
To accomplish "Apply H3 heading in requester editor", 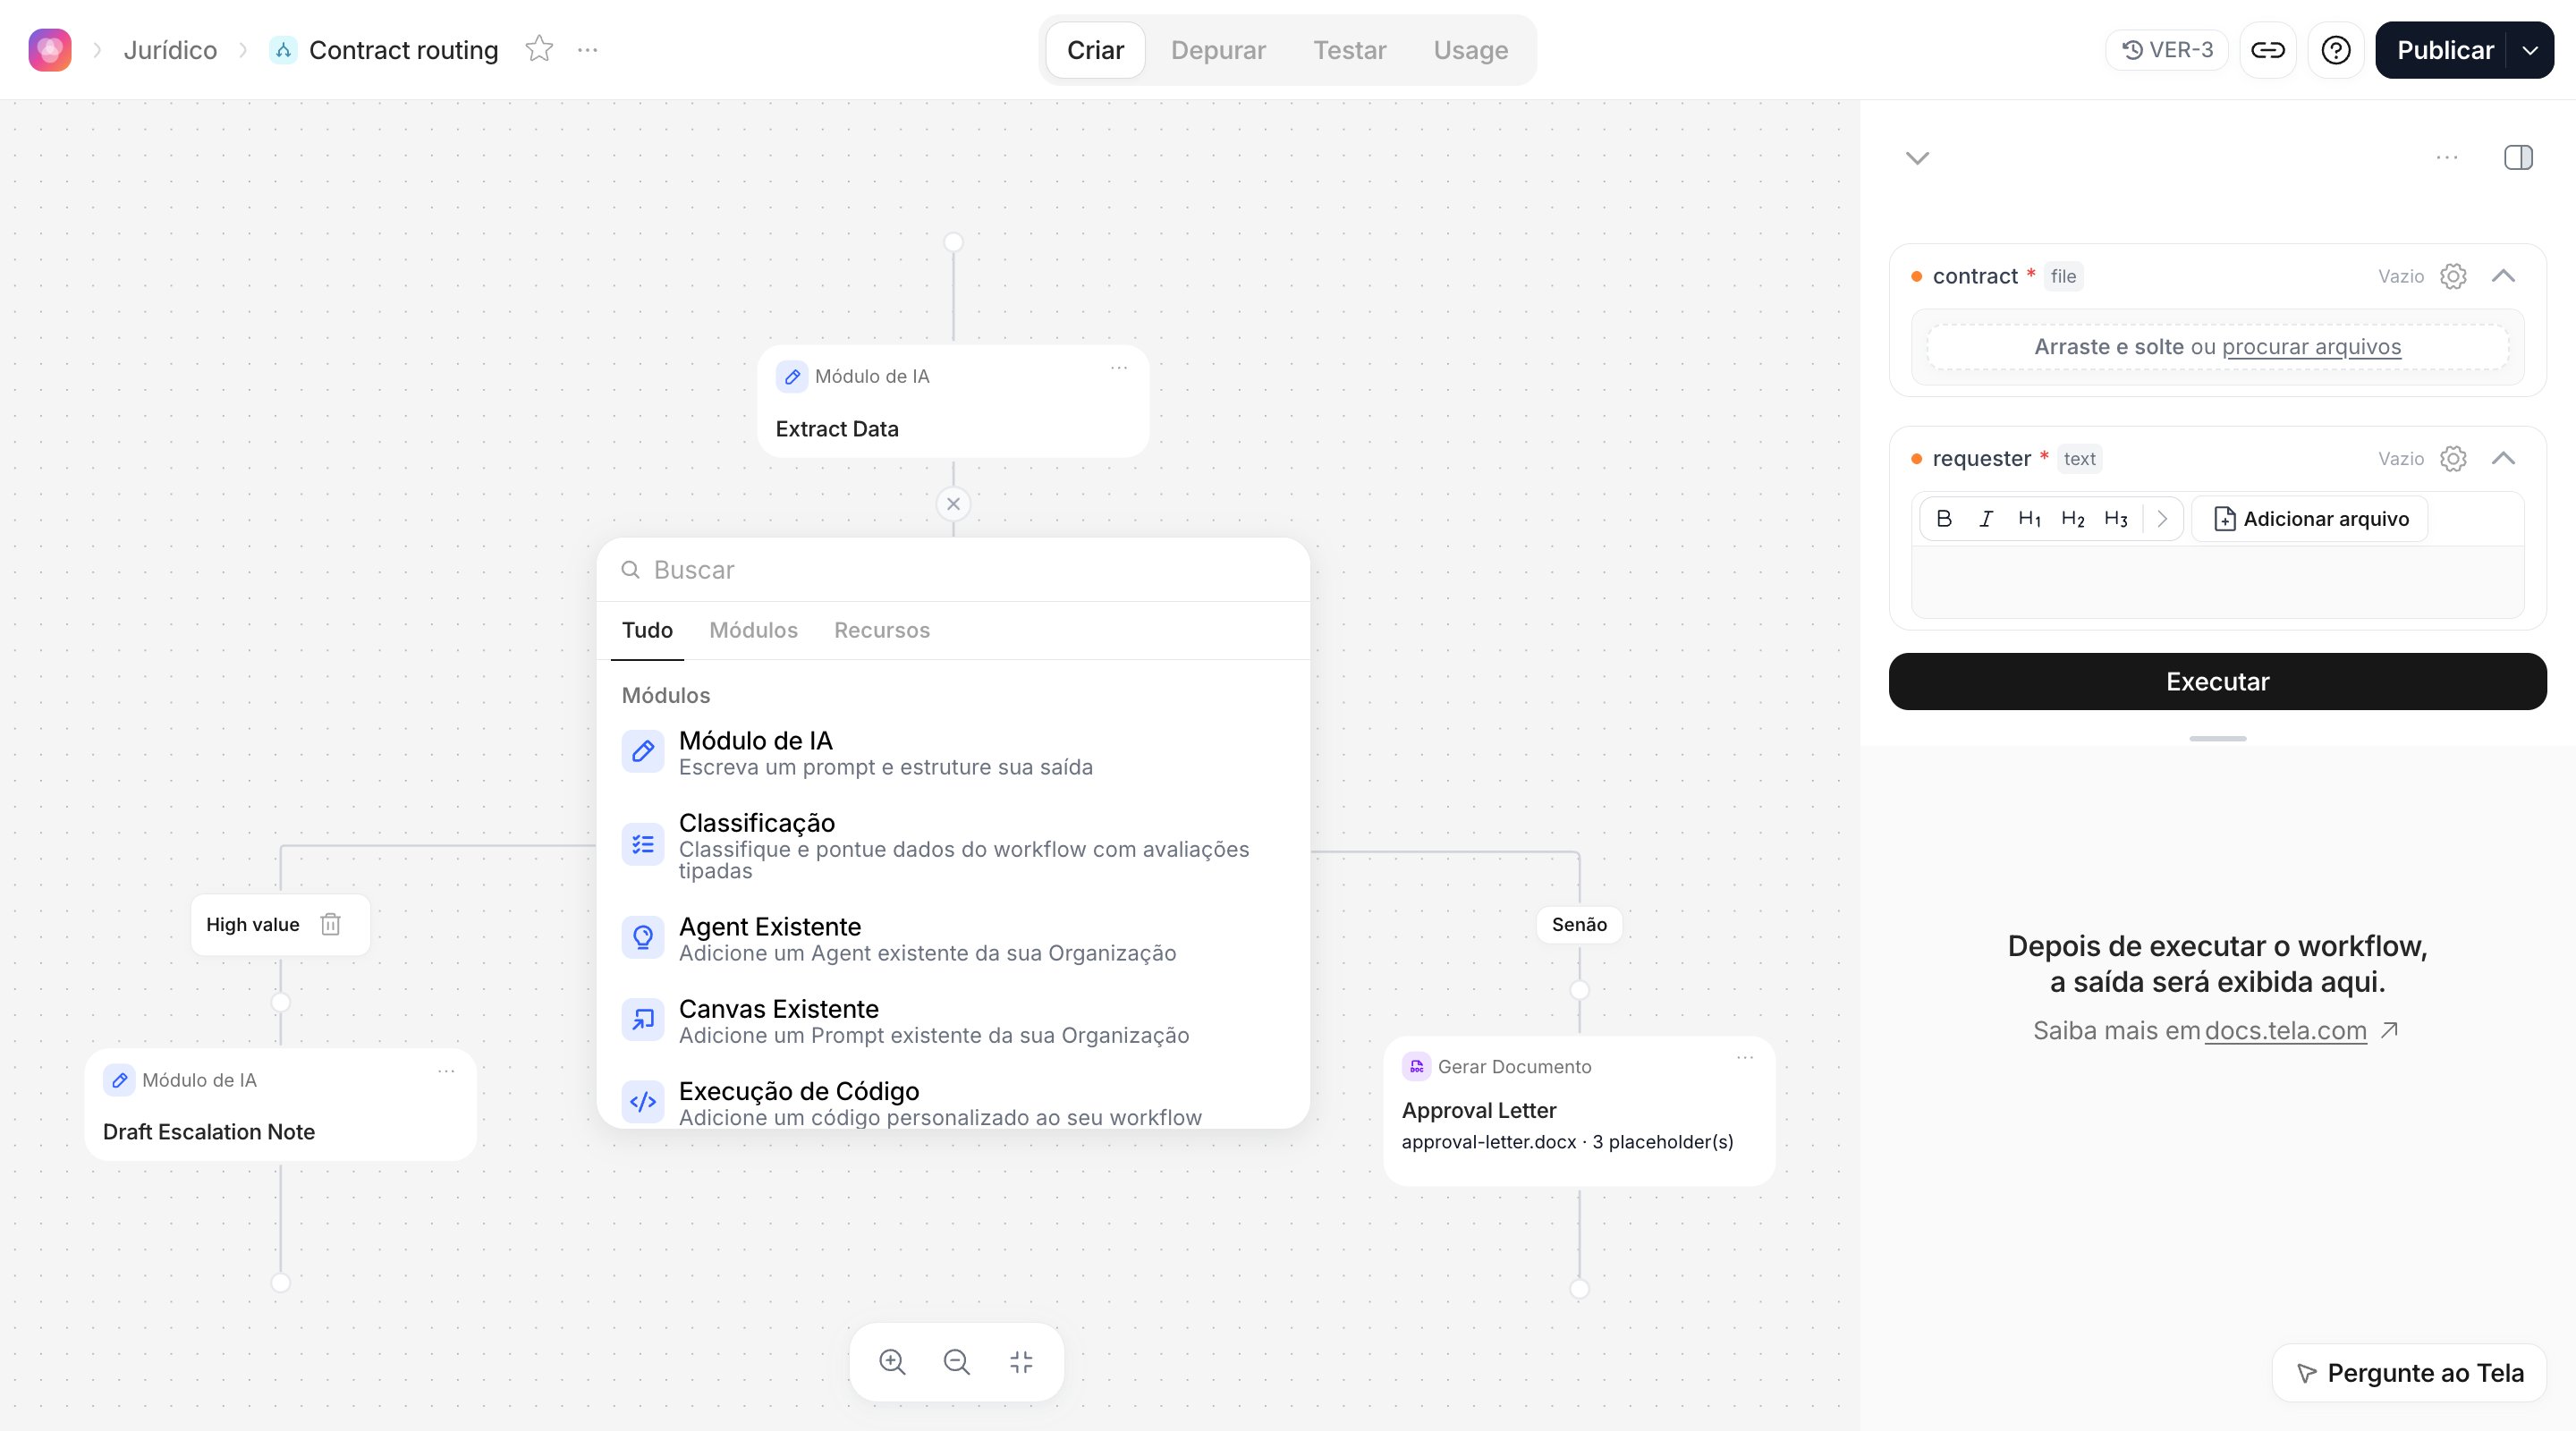I will [x=2115, y=519].
